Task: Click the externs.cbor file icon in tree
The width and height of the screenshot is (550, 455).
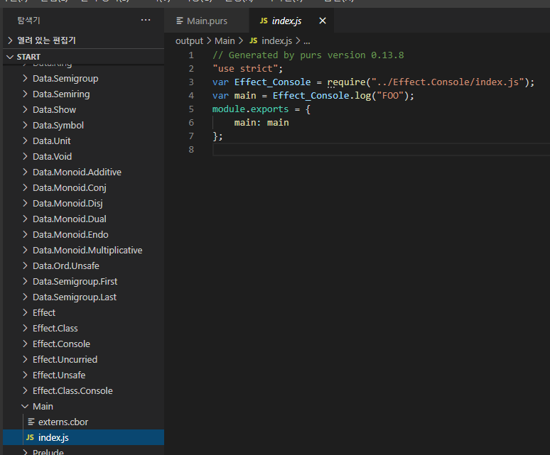Action: pyautogui.click(x=31, y=422)
